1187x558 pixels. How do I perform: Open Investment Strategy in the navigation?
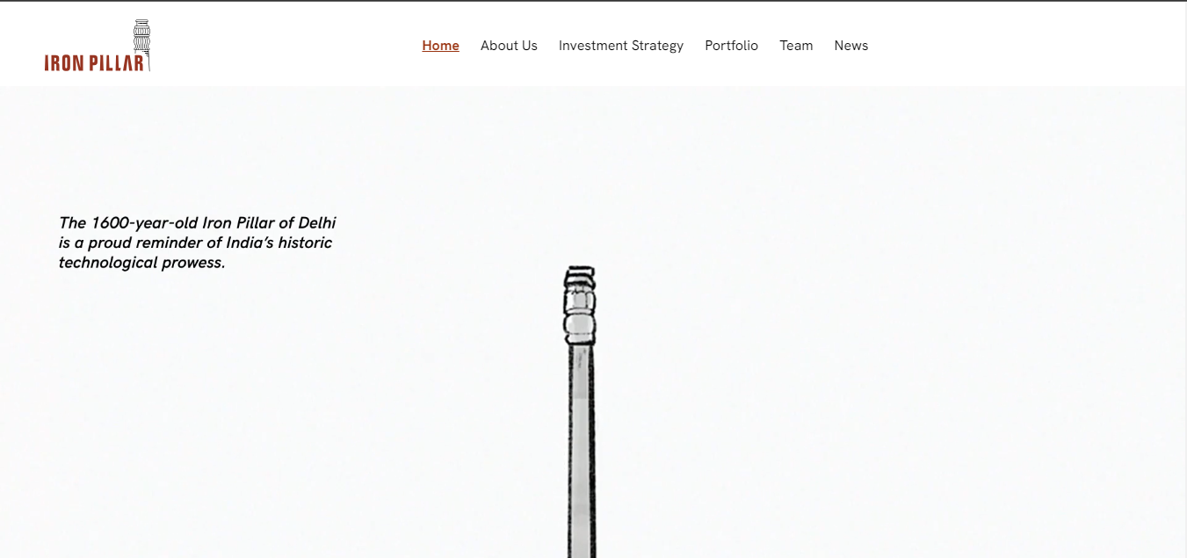621,46
